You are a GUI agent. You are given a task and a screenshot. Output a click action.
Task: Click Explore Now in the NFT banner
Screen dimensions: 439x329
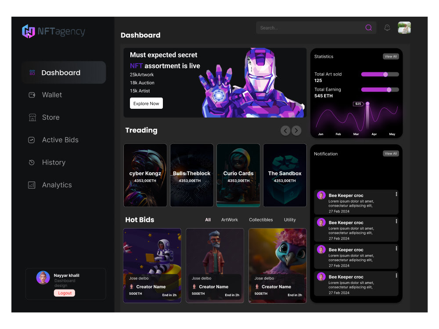click(146, 103)
